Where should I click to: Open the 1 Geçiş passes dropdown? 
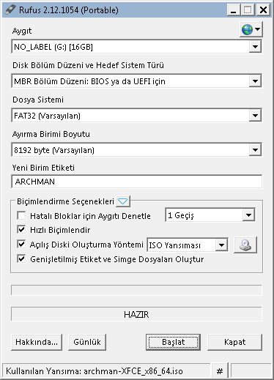[x=210, y=215]
